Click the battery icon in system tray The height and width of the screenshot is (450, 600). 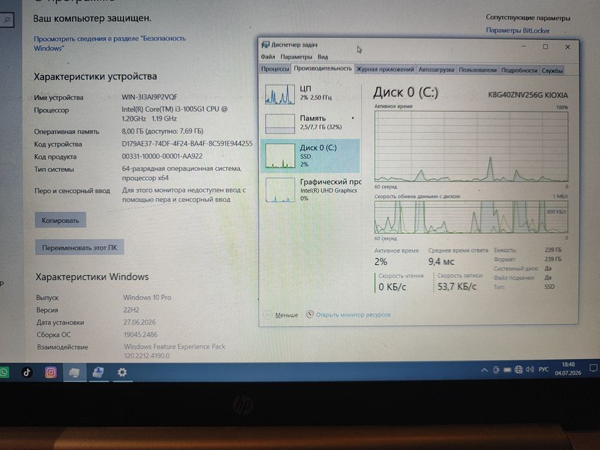point(507,370)
